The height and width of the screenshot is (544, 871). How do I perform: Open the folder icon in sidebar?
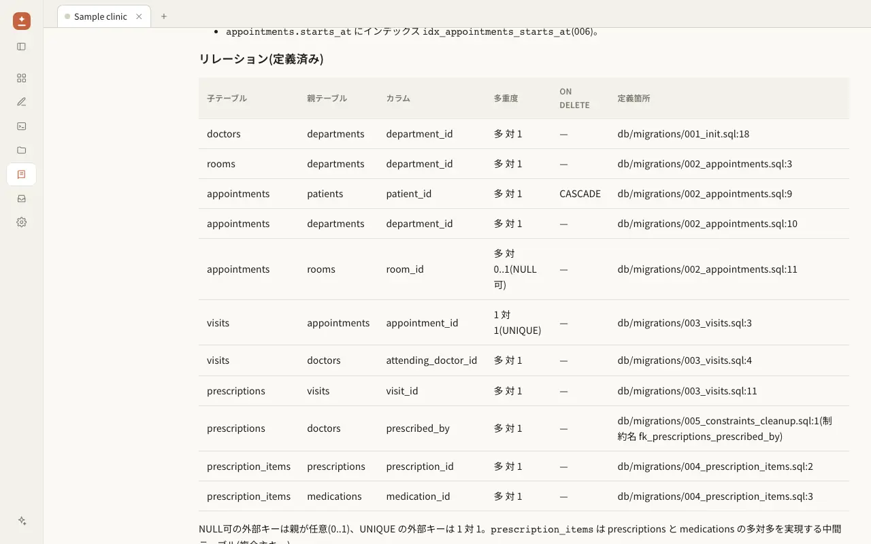22,150
